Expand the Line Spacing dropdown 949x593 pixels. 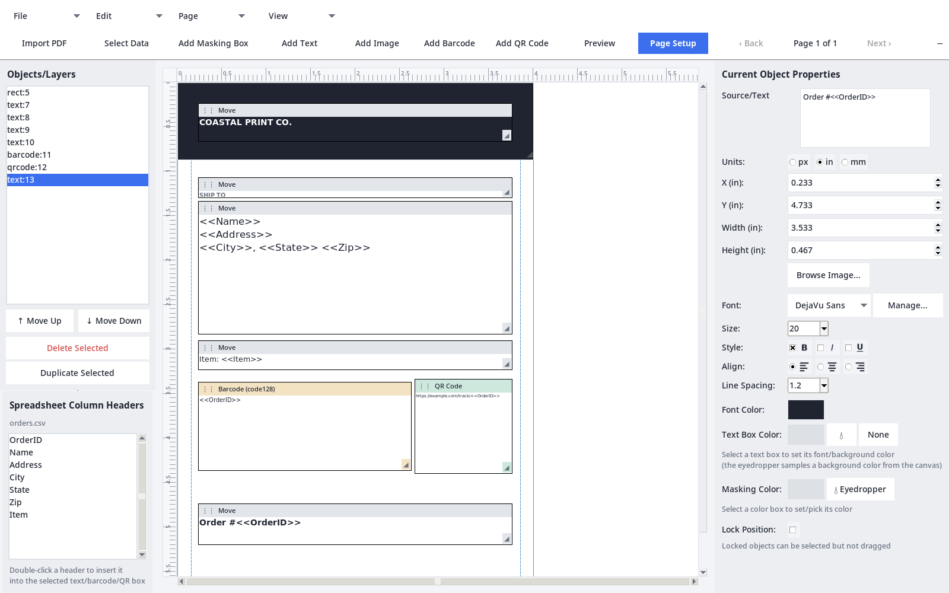(824, 385)
